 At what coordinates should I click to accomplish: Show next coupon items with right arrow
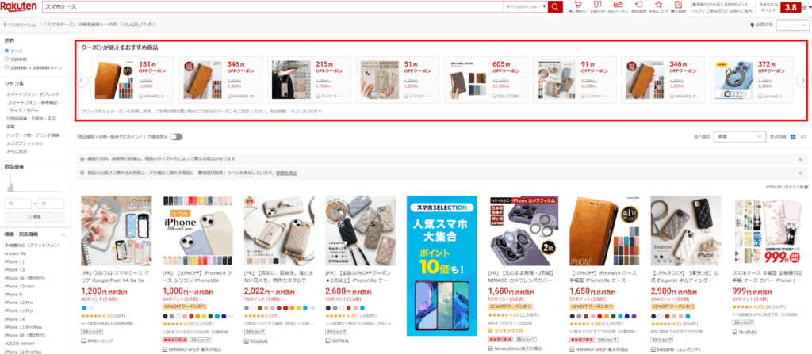coord(802,80)
